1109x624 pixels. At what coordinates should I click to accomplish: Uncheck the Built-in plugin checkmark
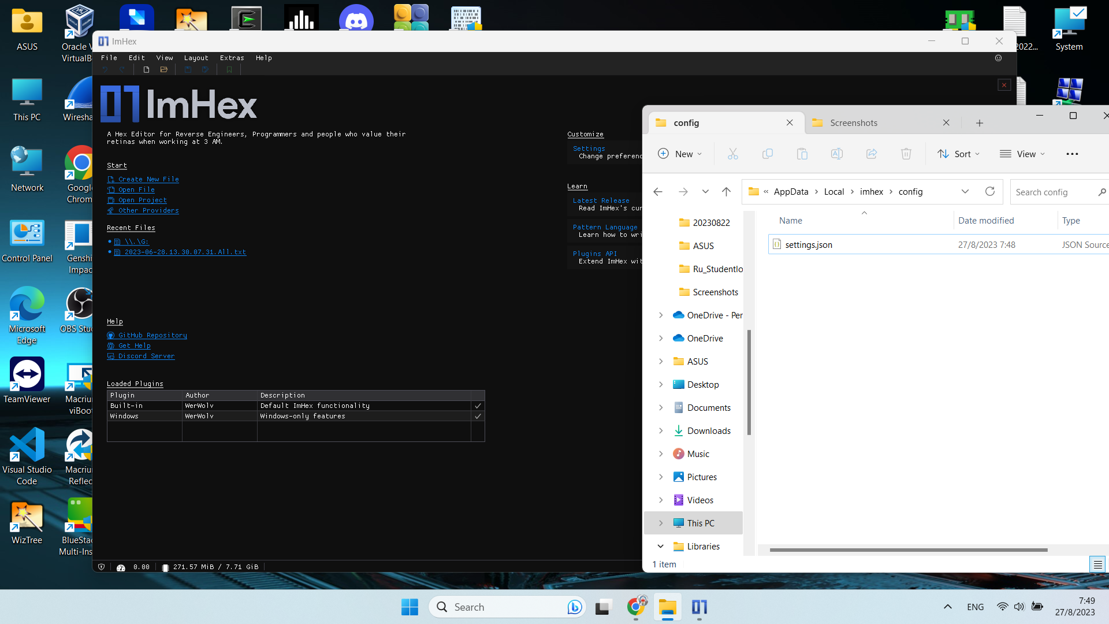pos(478,406)
